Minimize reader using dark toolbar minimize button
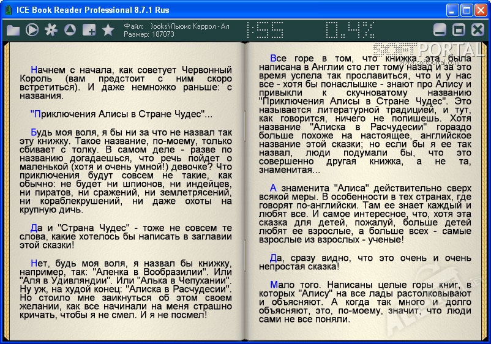 coord(440,29)
